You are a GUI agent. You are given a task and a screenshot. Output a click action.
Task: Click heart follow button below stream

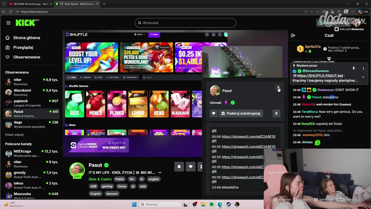pos(191,167)
